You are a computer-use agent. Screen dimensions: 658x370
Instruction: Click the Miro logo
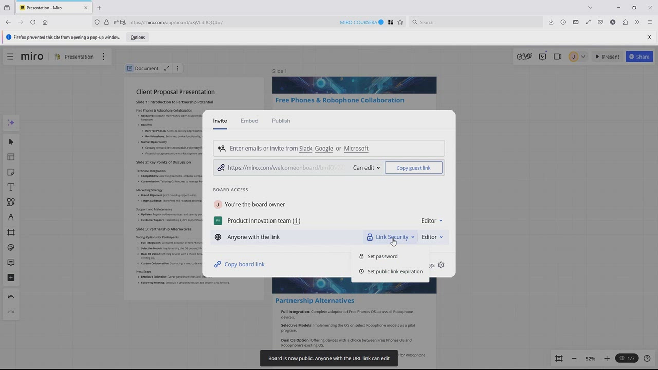pyautogui.click(x=32, y=57)
